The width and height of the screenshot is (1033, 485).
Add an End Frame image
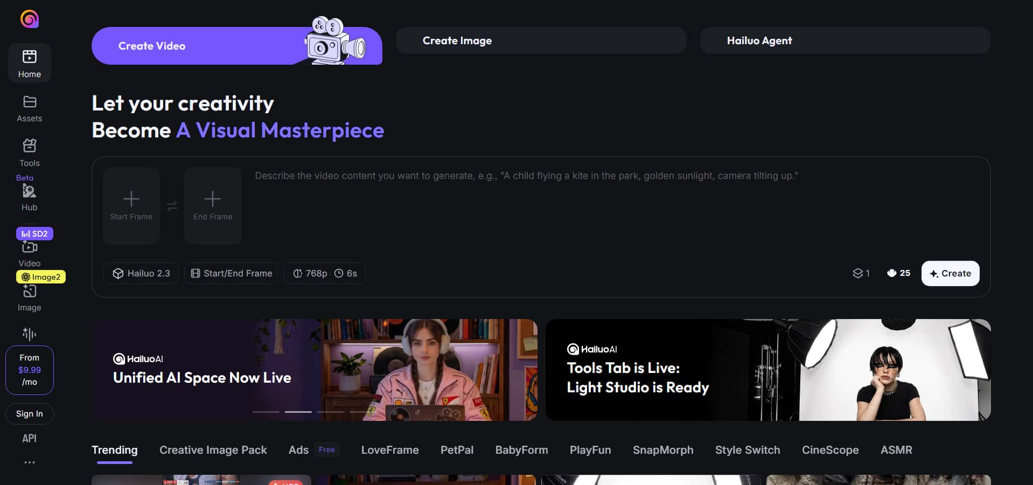click(213, 206)
